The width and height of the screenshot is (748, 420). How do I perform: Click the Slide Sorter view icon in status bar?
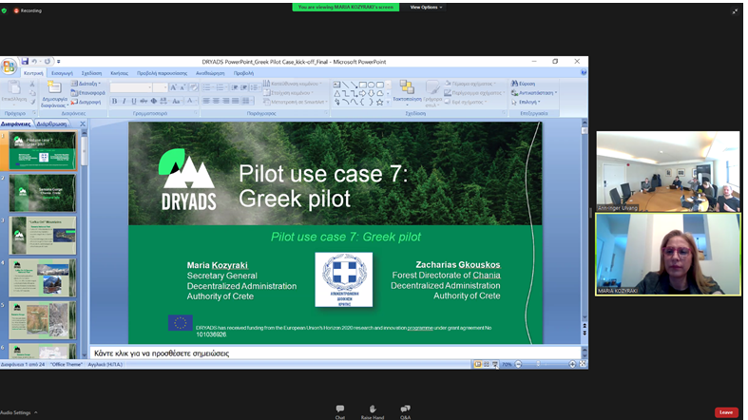pyautogui.click(x=486, y=364)
